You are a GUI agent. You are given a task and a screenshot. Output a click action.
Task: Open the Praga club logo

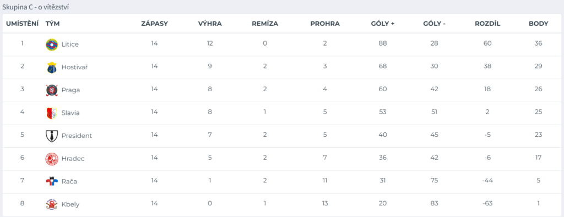point(52,91)
